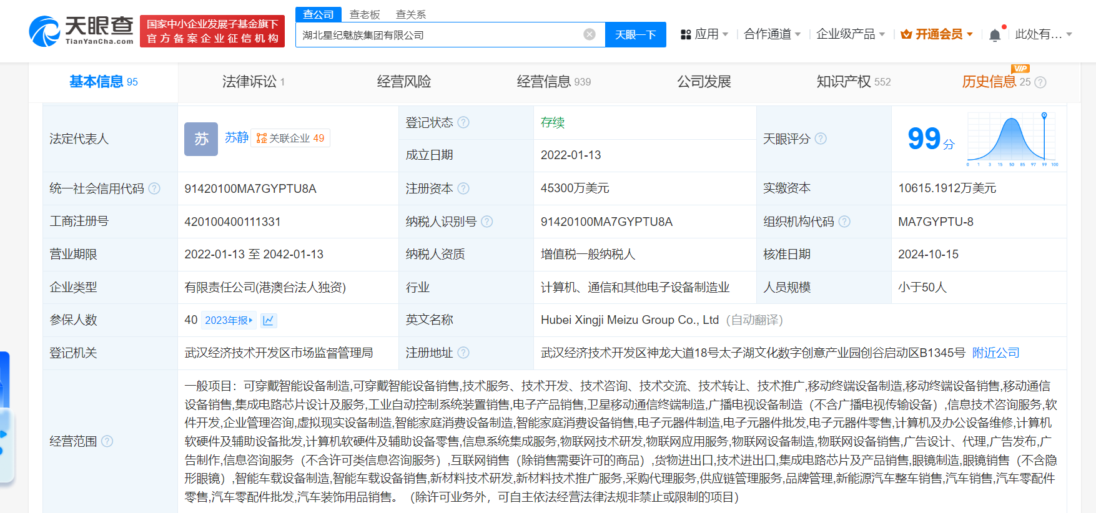The width and height of the screenshot is (1096, 513).
Task: Show help for 注册资本
Action: 463,188
